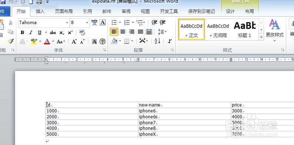The height and width of the screenshot is (145, 294).
Task: Click the shading paint bucket icon
Action: (114, 41)
